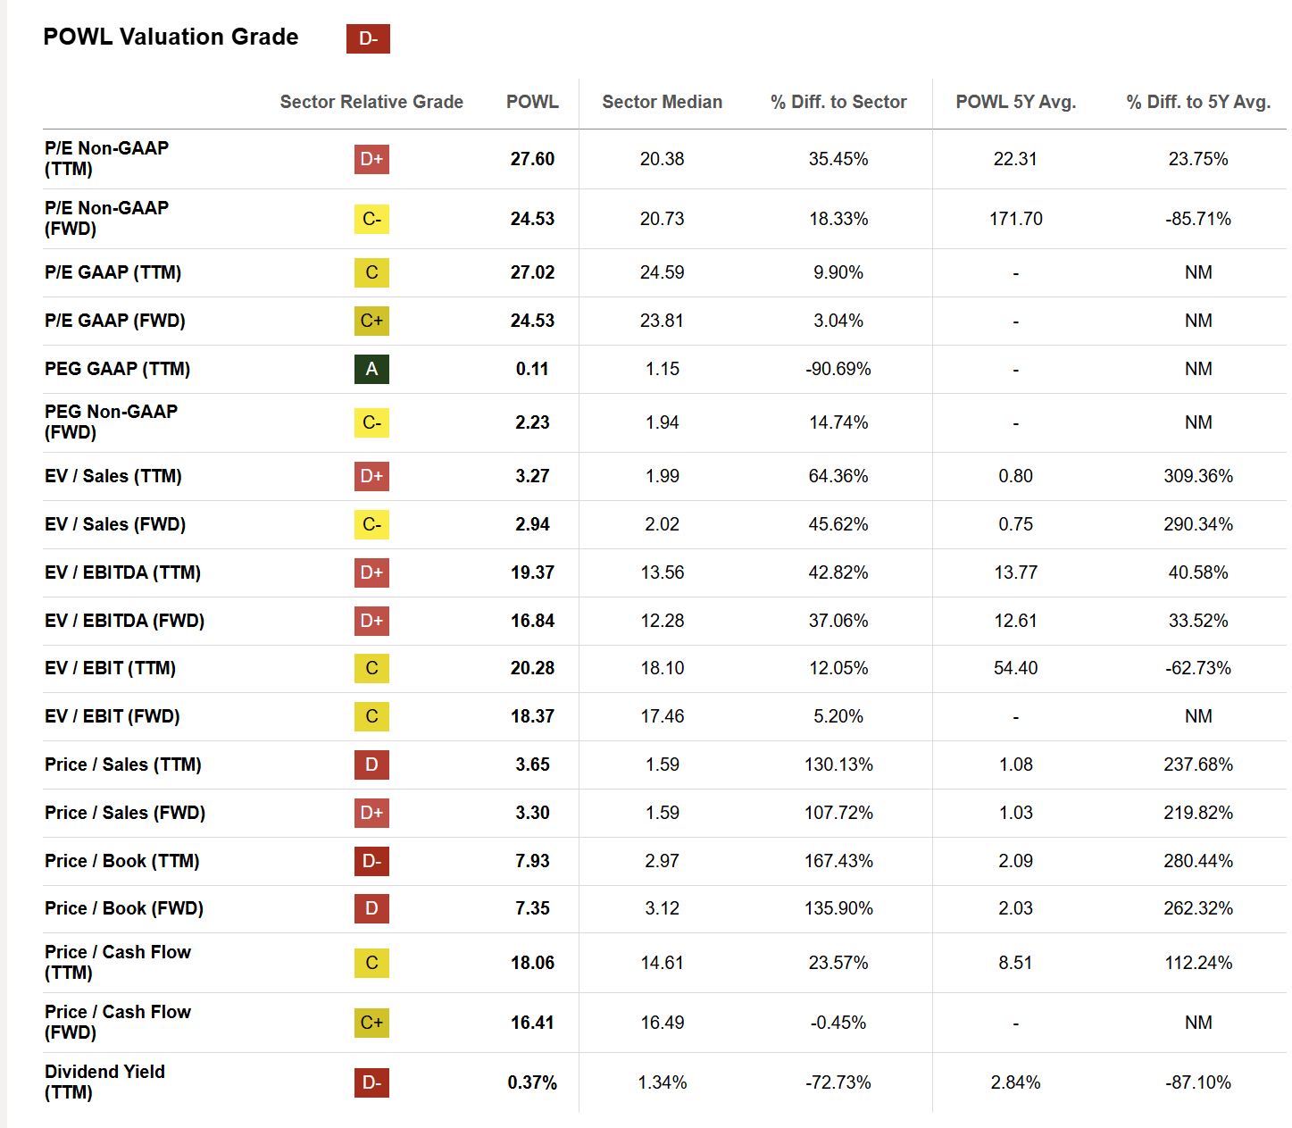Open the EV / EBITDA (FWD) metric
The width and height of the screenshot is (1292, 1128).
pyautogui.click(x=124, y=621)
